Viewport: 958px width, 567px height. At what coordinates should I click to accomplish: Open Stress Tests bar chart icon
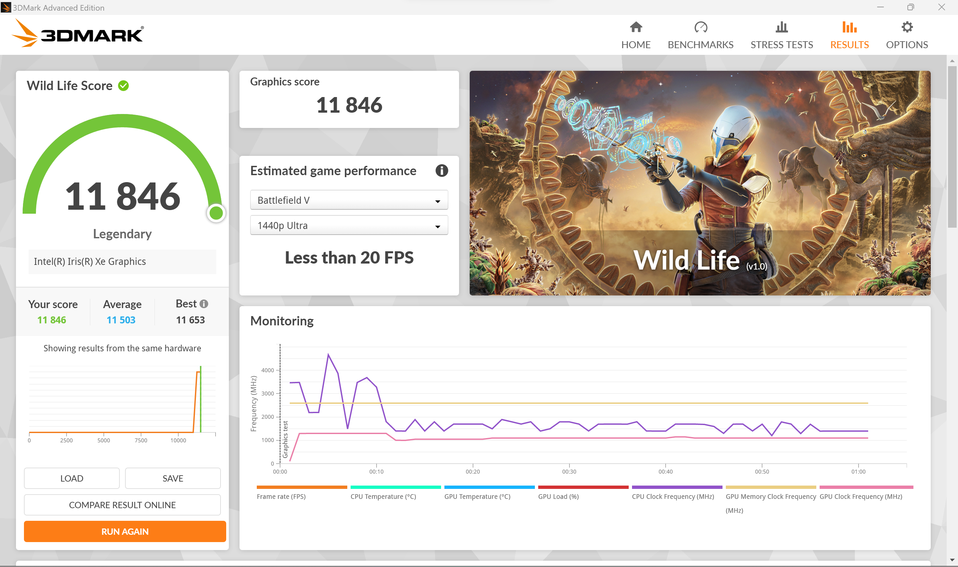781,27
